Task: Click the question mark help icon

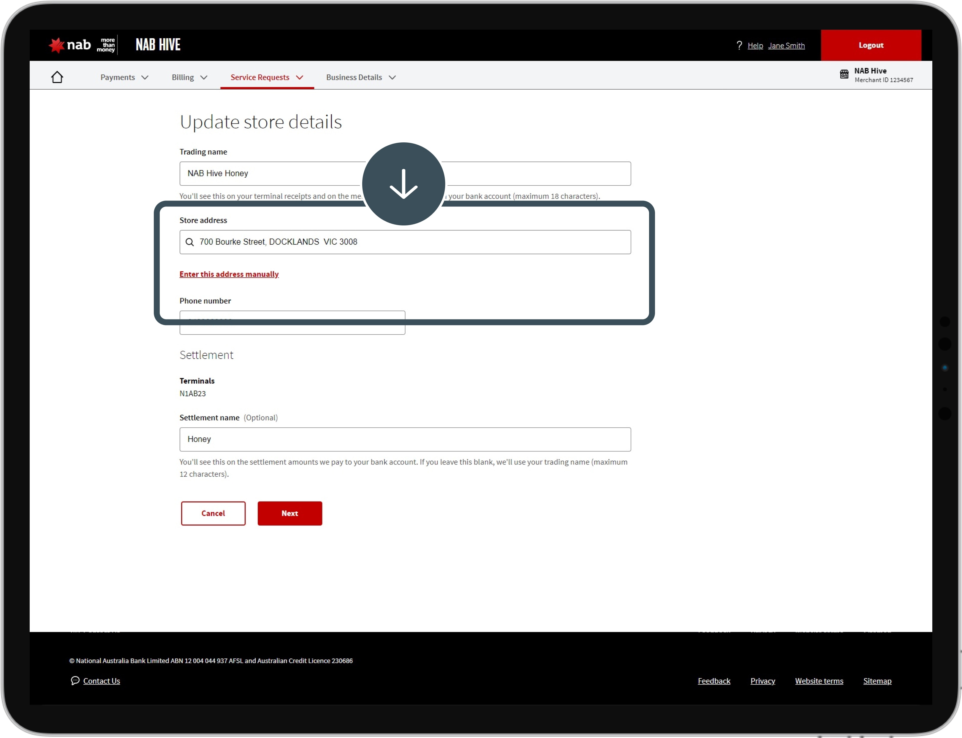Action: pyautogui.click(x=739, y=46)
